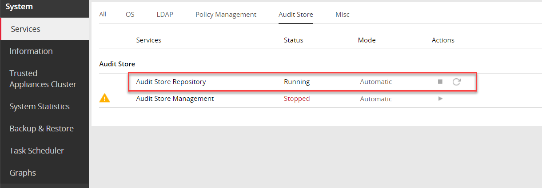Select the LDAP tab
542x188 pixels.
click(165, 15)
